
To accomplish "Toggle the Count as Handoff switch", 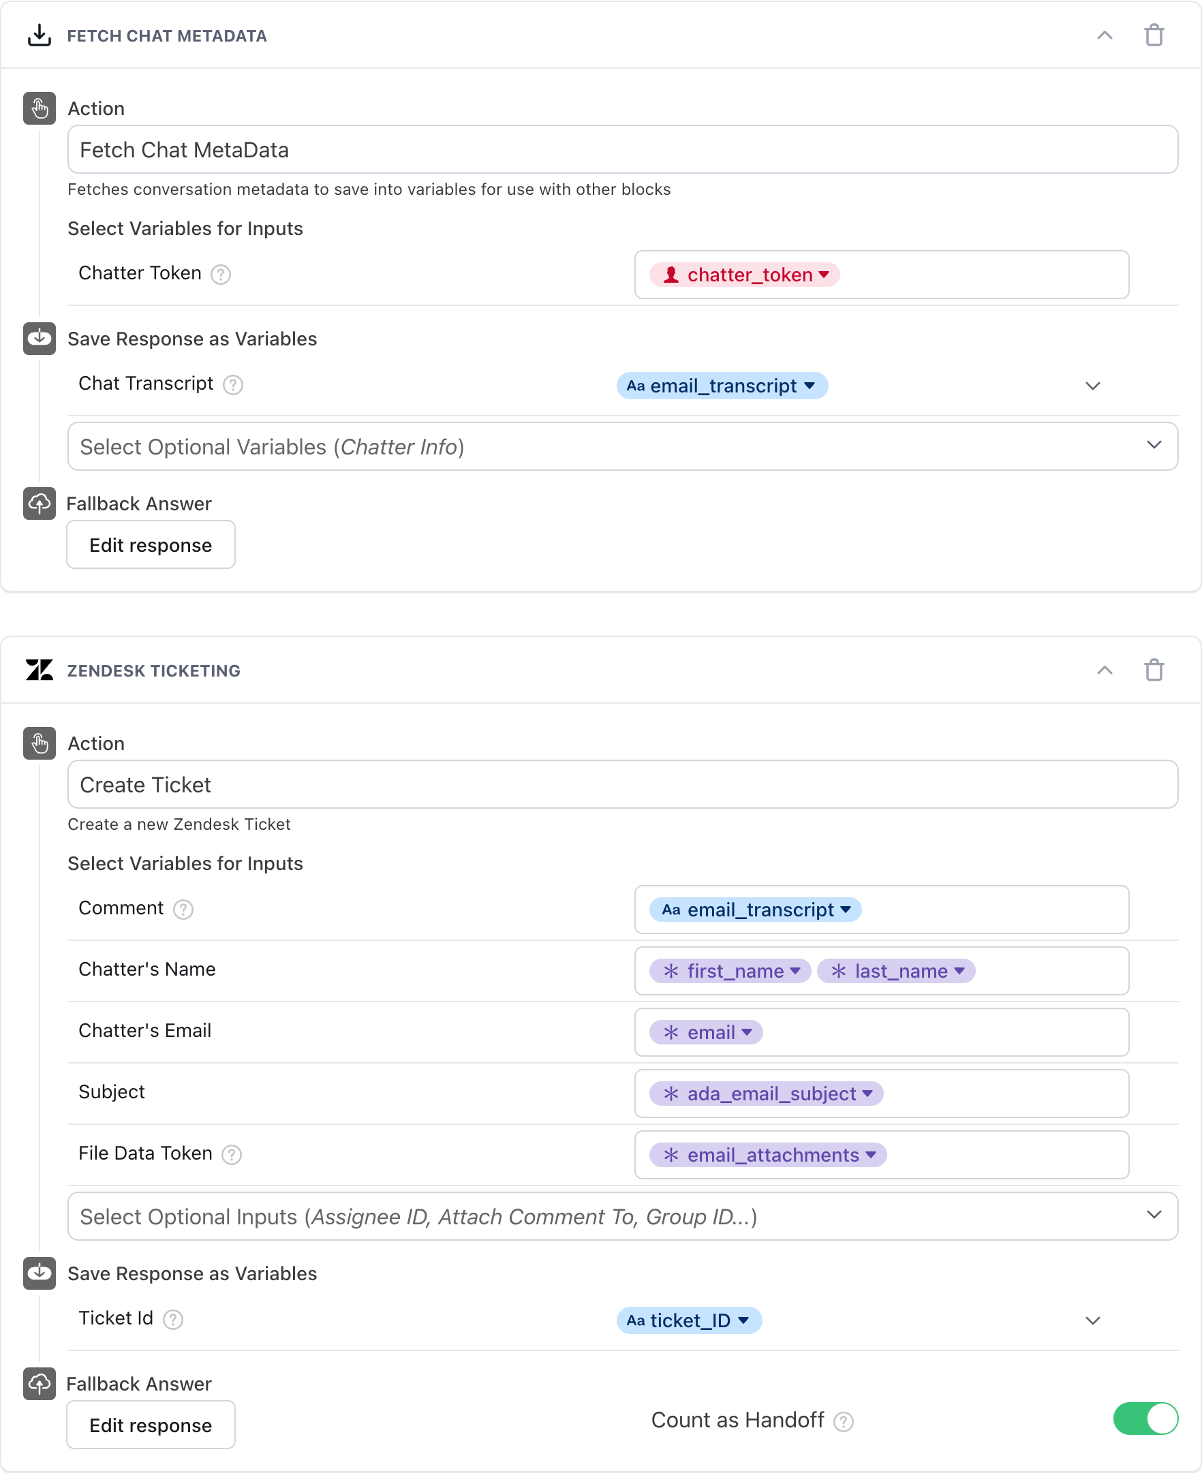I will pyautogui.click(x=1145, y=1418).
